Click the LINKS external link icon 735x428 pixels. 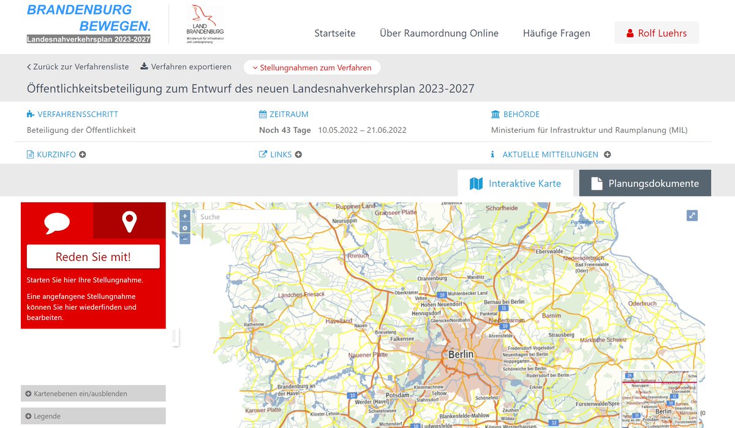point(263,155)
